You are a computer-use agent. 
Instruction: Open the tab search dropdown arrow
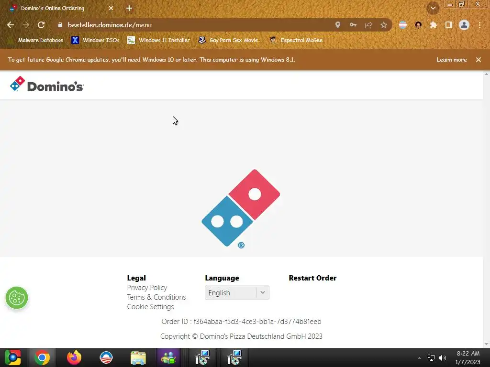(x=433, y=8)
